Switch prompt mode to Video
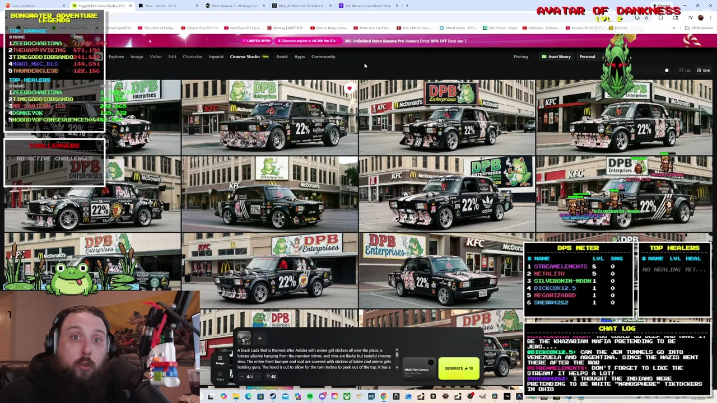The width and height of the screenshot is (717, 403). [x=220, y=376]
